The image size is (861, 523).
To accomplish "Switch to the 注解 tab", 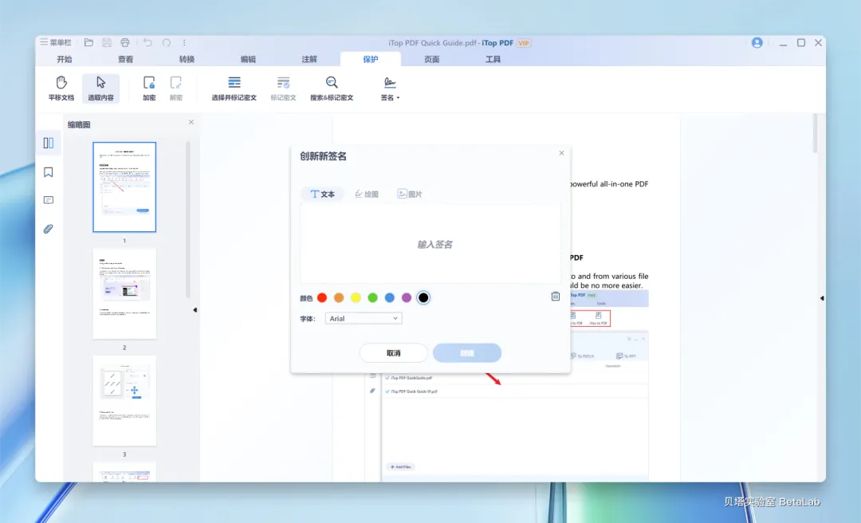I will (x=309, y=59).
